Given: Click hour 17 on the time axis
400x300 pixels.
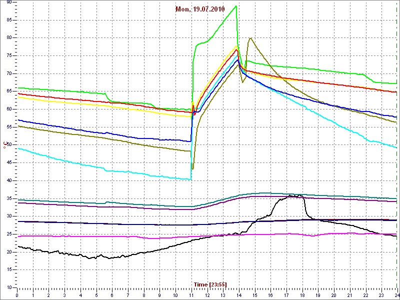Looking at the screenshot, I should pyautogui.click(x=286, y=294).
